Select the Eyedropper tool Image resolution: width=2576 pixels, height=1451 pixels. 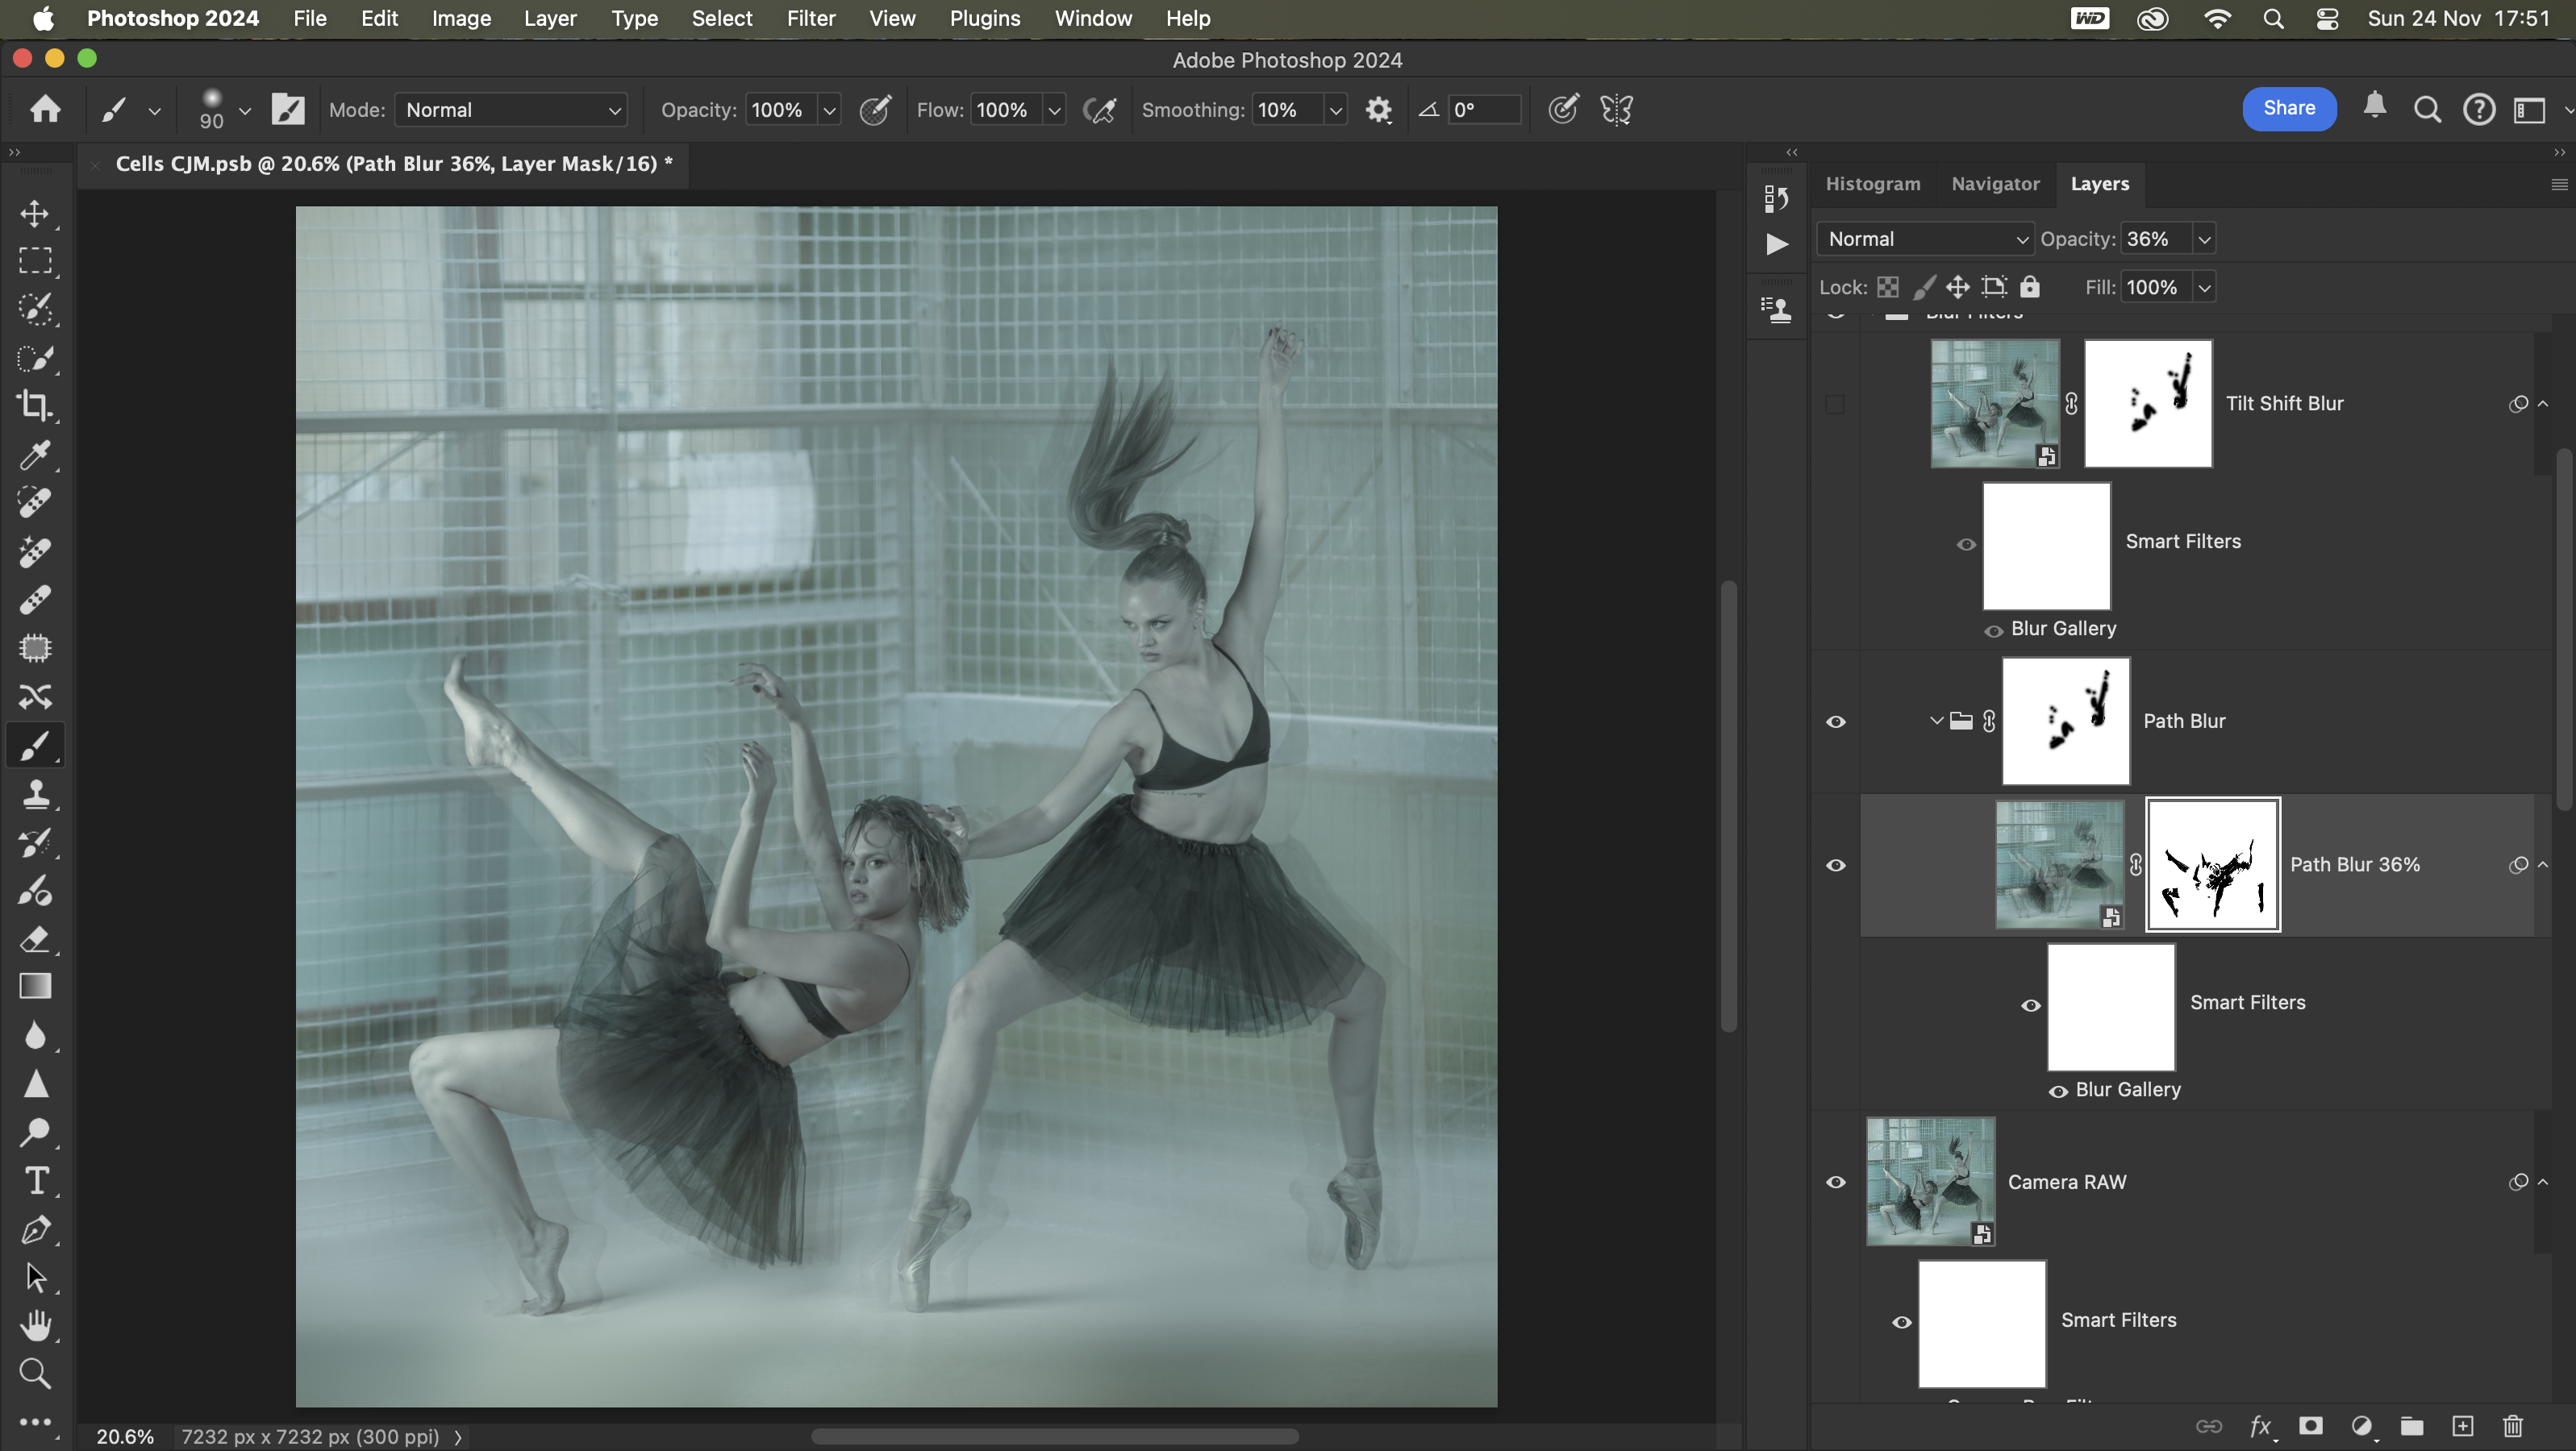click(x=35, y=455)
